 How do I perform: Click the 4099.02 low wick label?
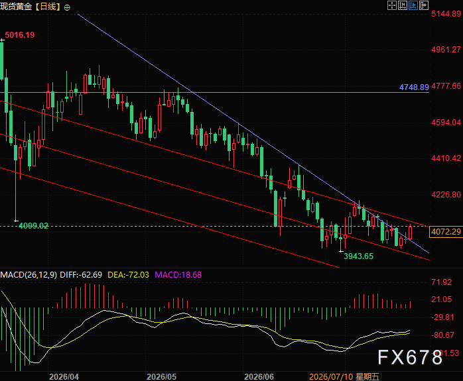coord(33,226)
